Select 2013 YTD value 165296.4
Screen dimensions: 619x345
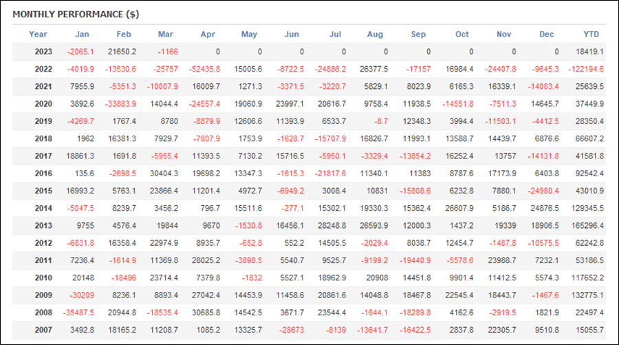[587, 226]
